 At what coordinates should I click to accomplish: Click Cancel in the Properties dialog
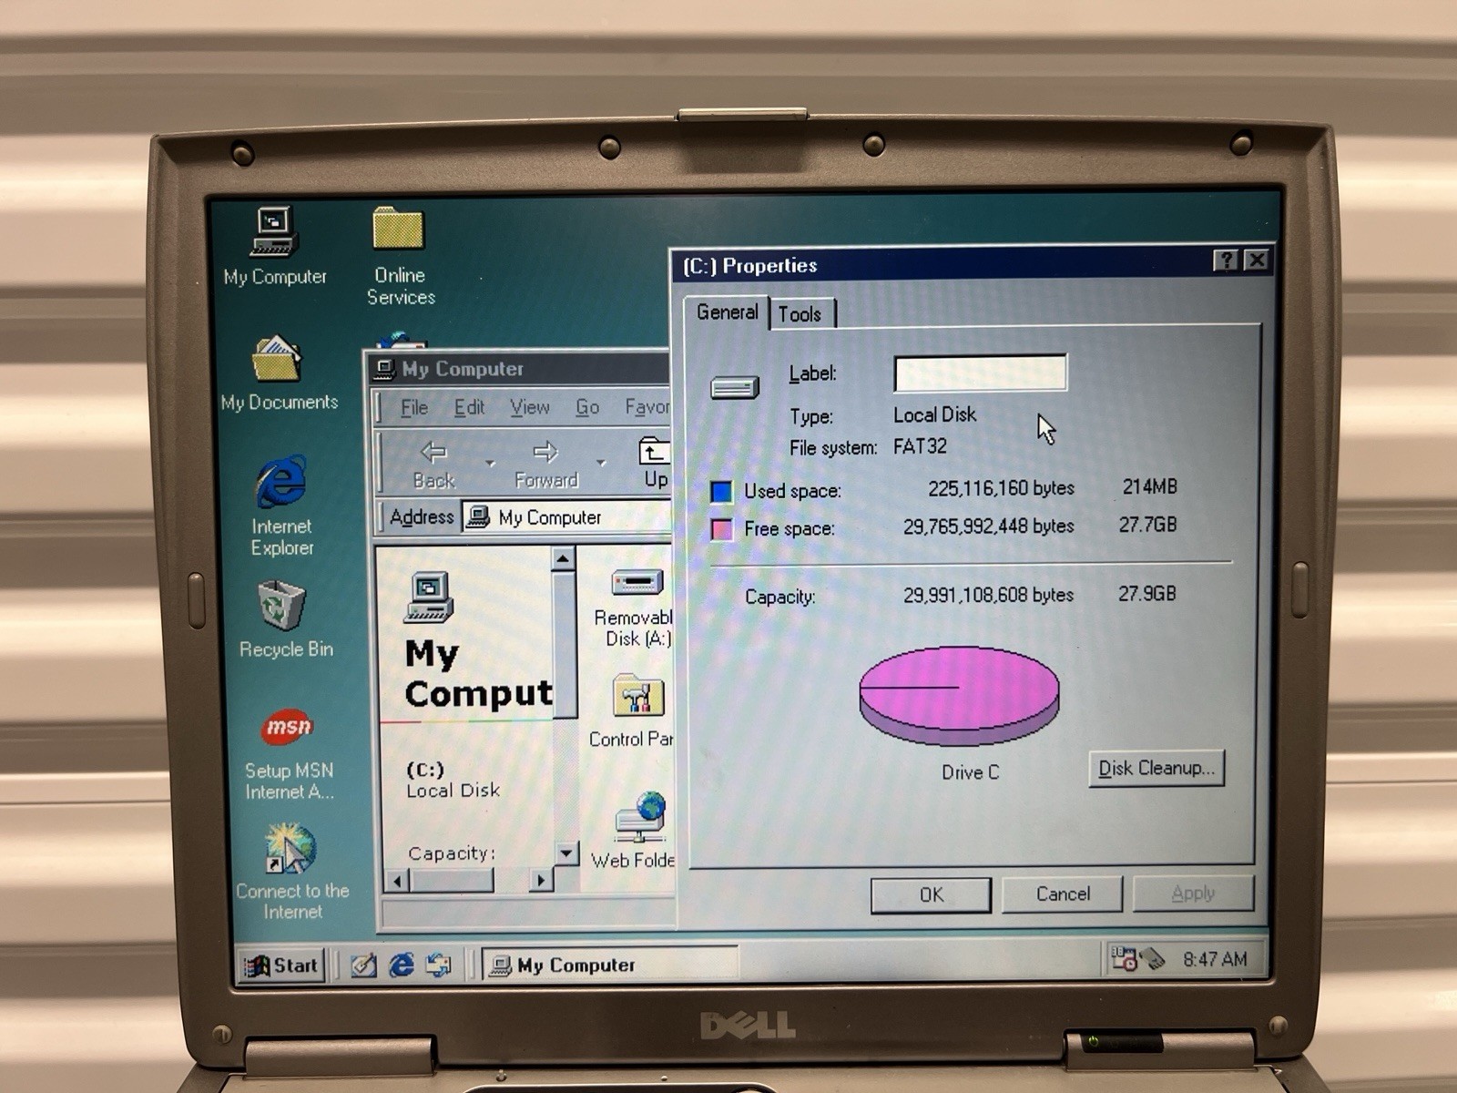tap(1063, 894)
